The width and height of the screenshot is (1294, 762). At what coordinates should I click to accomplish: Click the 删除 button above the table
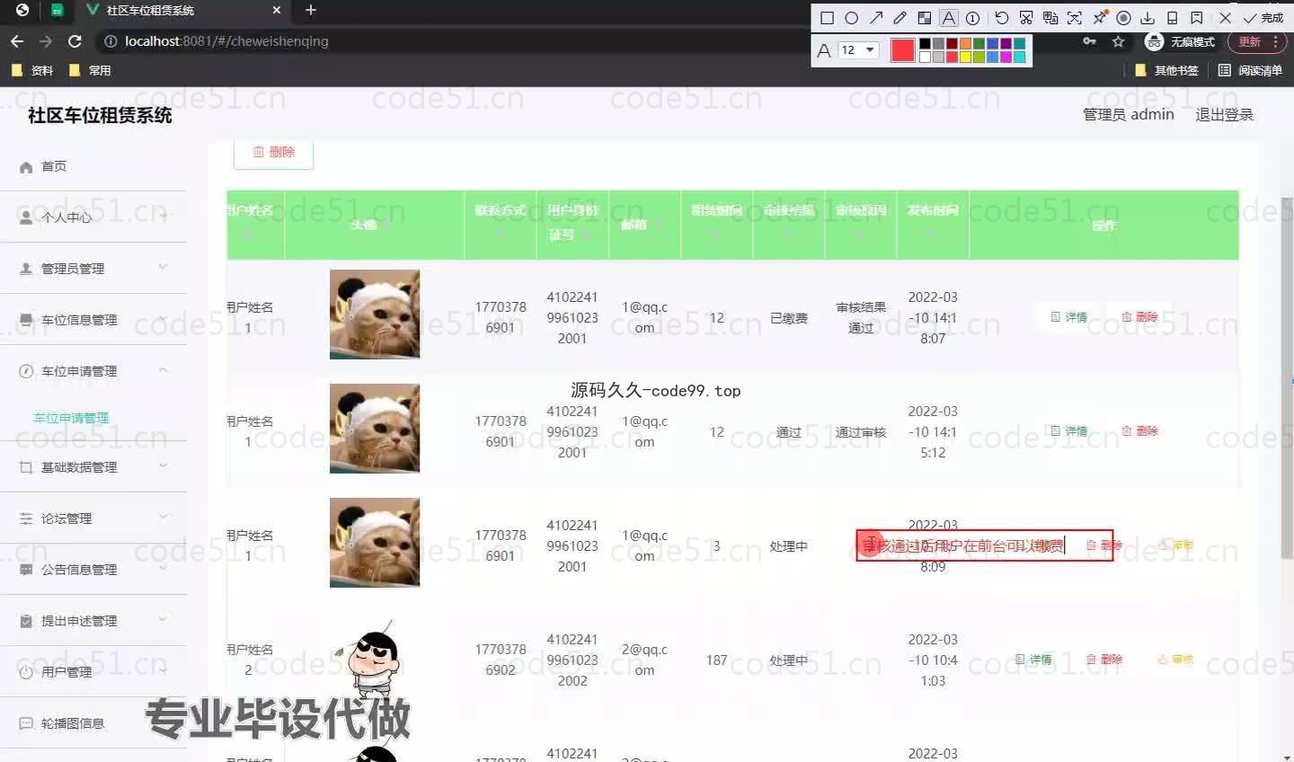[273, 153]
